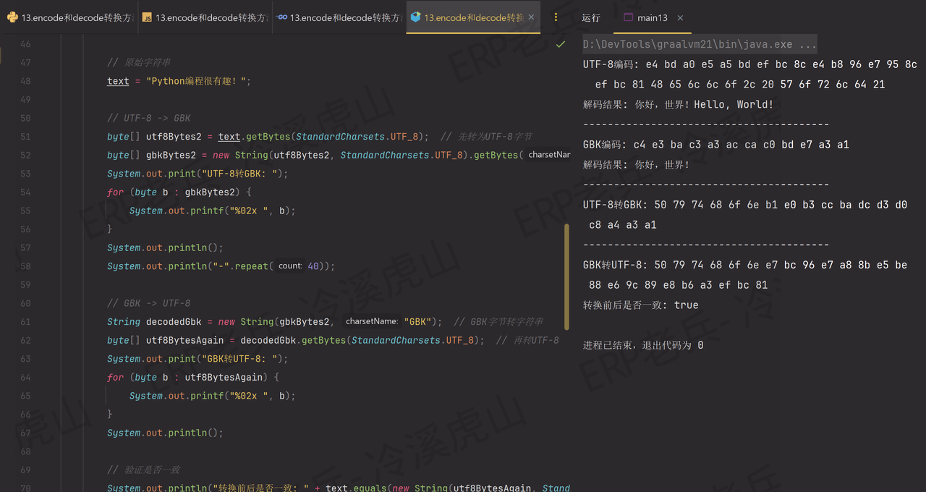Click the count inlay hint on line 58
The image size is (926, 492).
pos(291,266)
